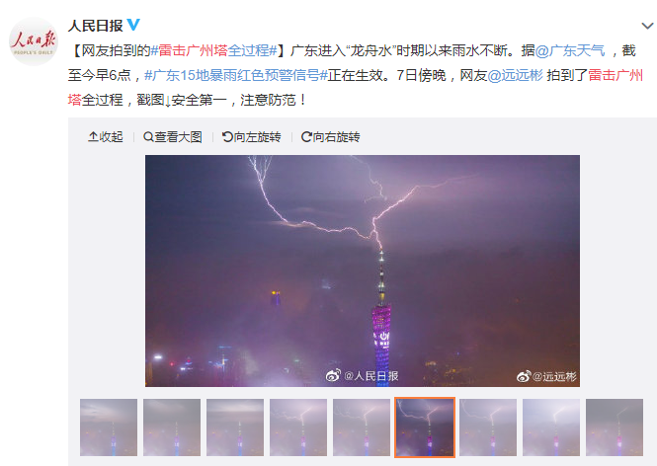Rotate the image left with 向左旋转
Viewport: 657px width, 466px height.
click(251, 137)
